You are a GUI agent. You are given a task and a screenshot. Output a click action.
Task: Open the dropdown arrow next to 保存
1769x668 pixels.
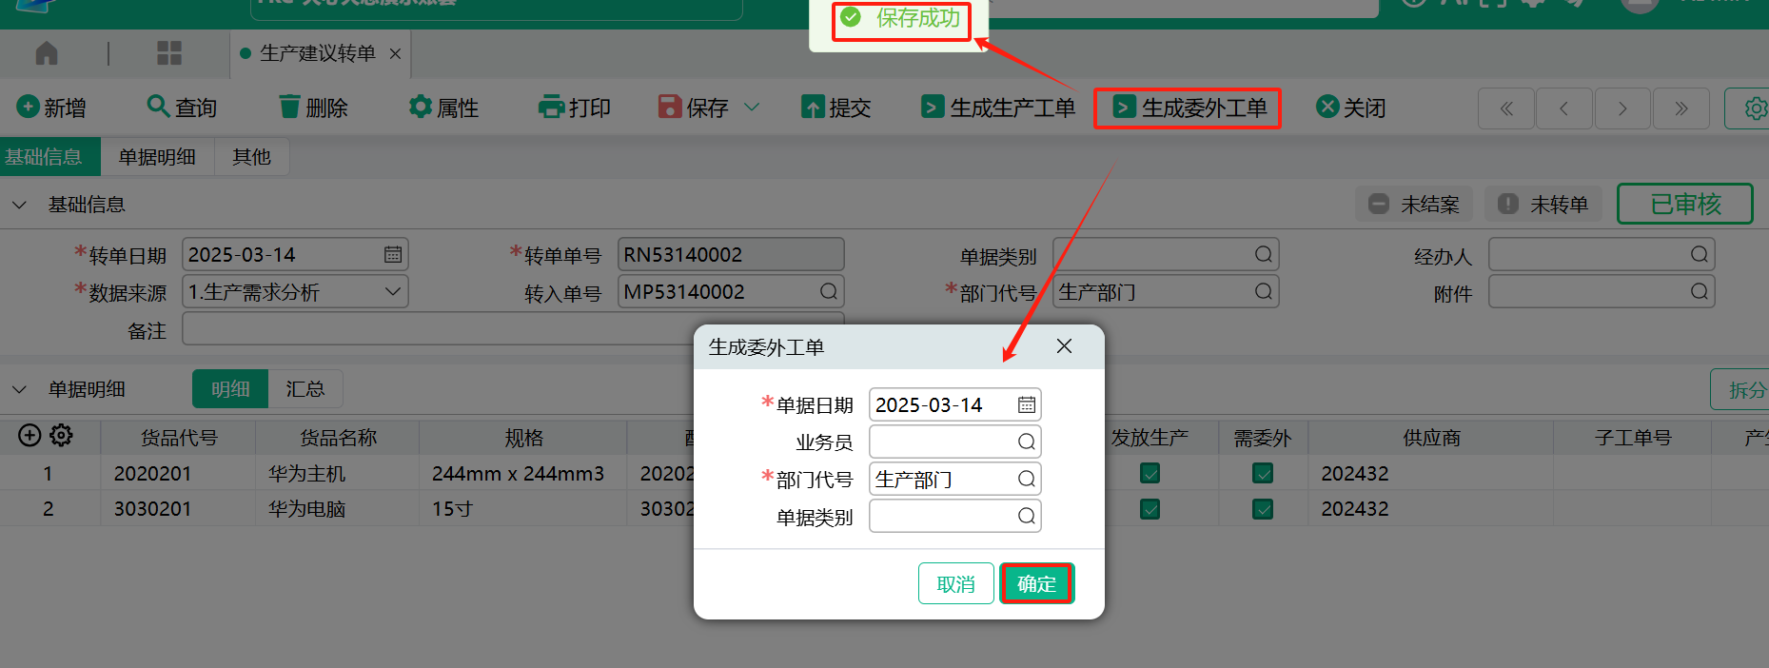coord(752,108)
